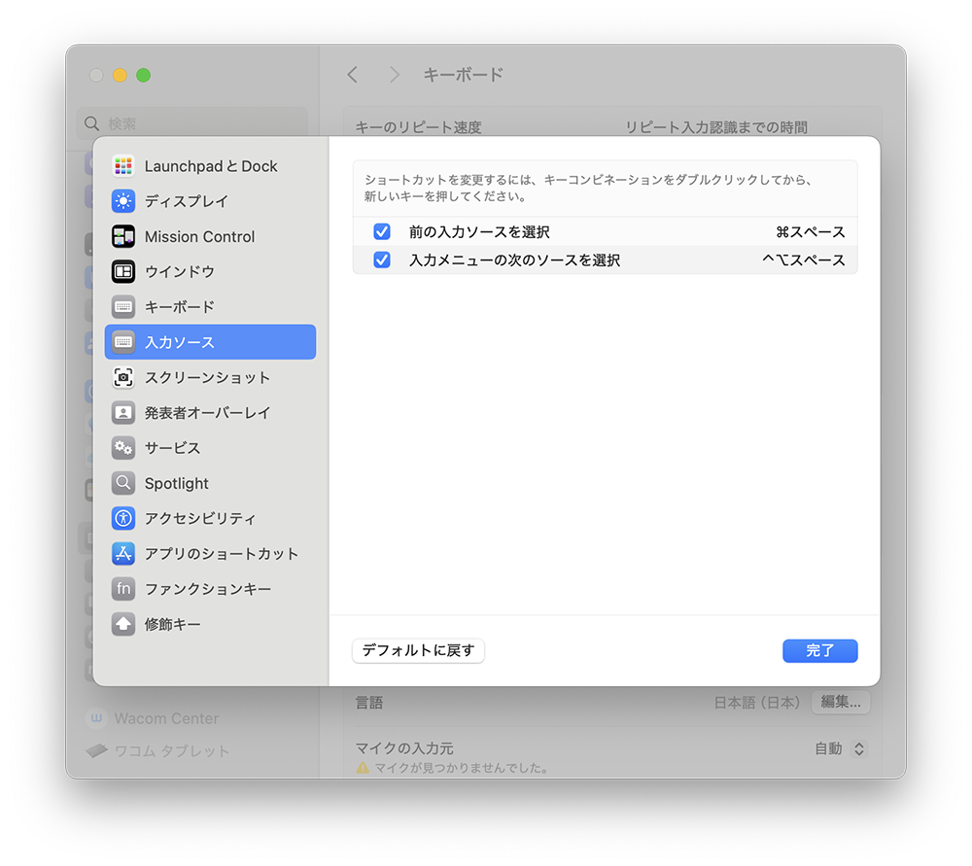Select the fn ファンクションキー icon
The height and width of the screenshot is (866, 972).
tap(123, 589)
